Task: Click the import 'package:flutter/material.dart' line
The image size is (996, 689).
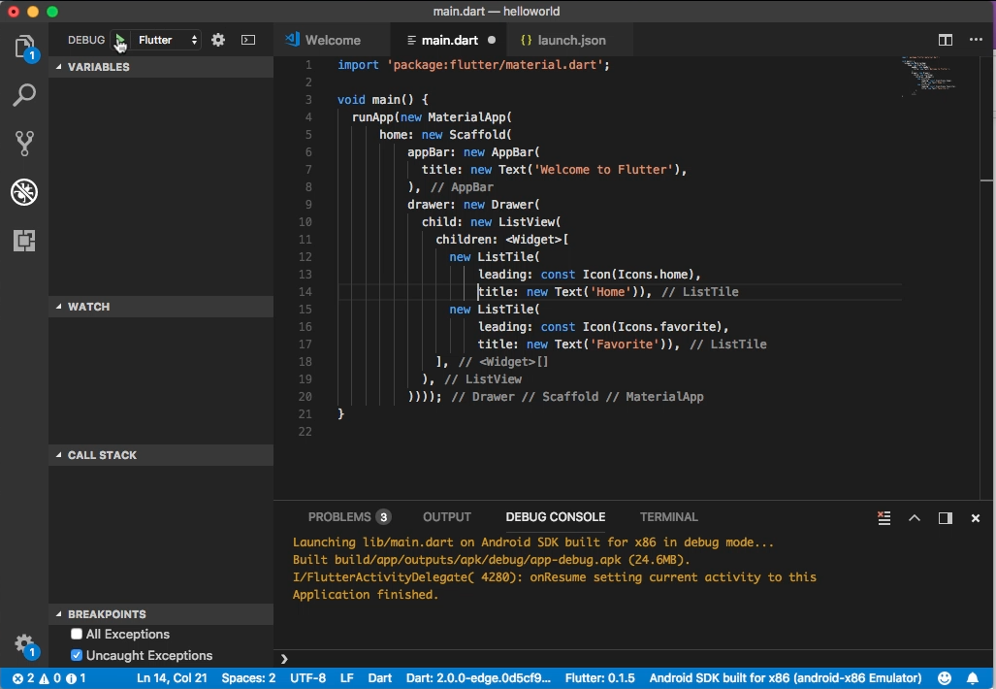Action: pos(473,65)
